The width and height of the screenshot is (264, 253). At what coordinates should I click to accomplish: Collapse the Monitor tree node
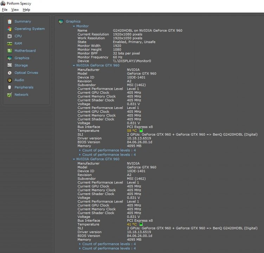(x=74, y=26)
